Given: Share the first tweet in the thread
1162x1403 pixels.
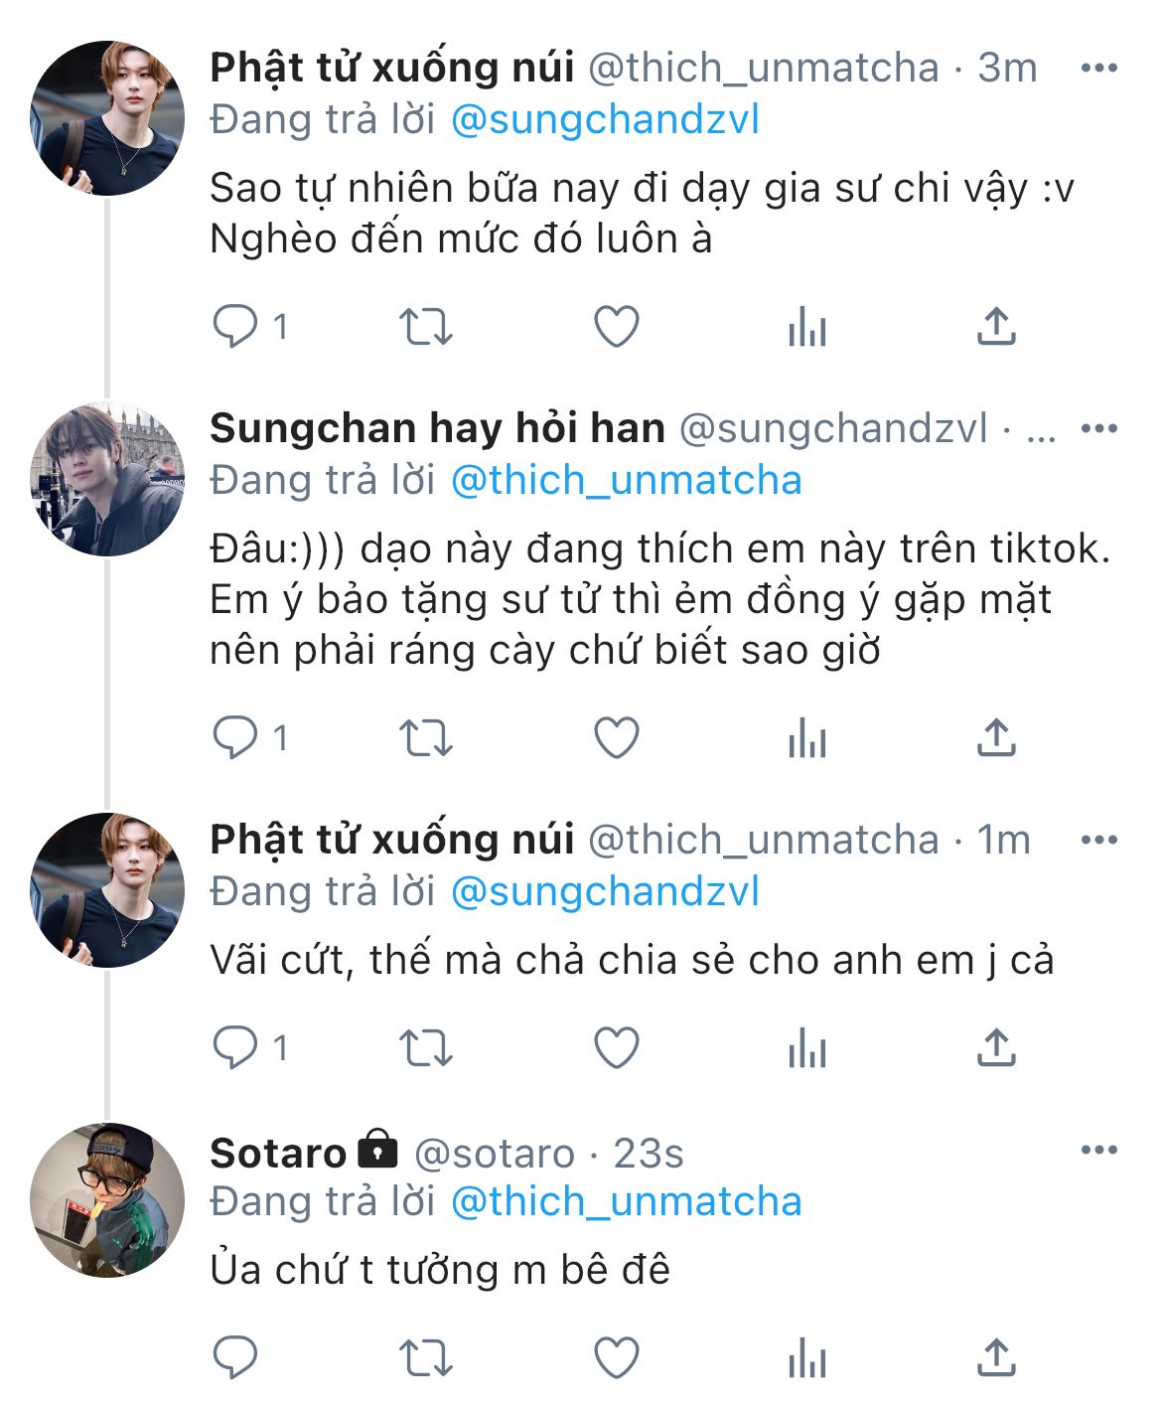Looking at the screenshot, I should click(995, 326).
